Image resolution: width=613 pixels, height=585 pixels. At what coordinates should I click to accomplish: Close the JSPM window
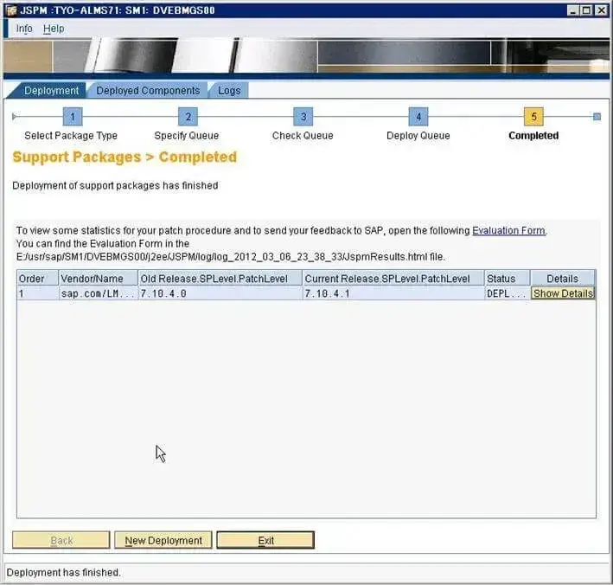coord(601,10)
